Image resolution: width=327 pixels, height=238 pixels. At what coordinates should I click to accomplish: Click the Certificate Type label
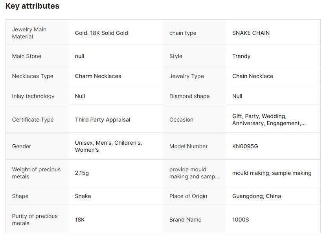(x=33, y=120)
